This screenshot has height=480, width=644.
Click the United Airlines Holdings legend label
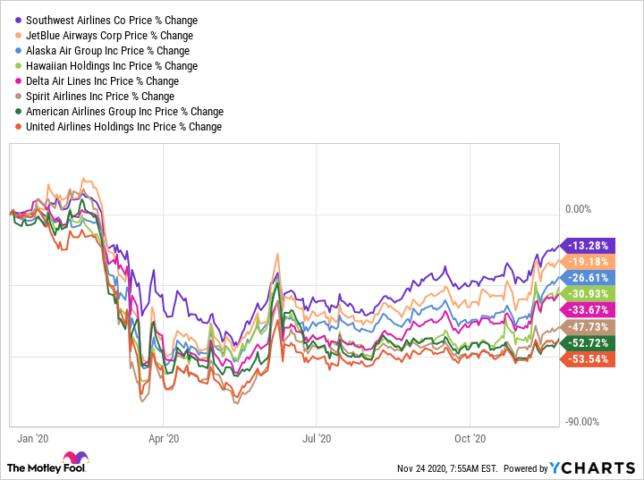123,126
